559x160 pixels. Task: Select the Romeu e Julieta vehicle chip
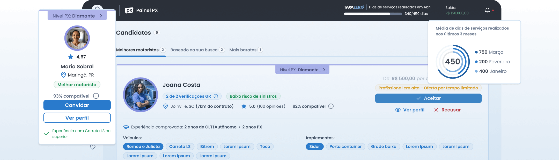pyautogui.click(x=143, y=147)
